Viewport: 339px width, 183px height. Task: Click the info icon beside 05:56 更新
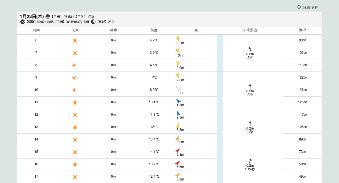299,7
